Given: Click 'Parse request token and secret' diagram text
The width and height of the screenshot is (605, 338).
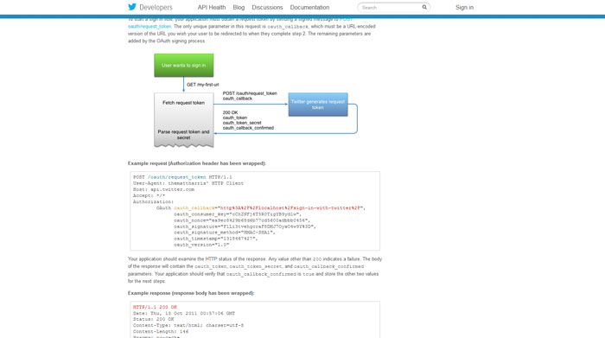Looking at the screenshot, I should (x=183, y=135).
